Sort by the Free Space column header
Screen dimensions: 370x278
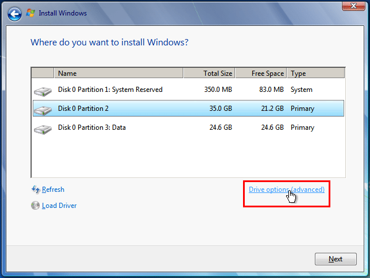click(261, 73)
